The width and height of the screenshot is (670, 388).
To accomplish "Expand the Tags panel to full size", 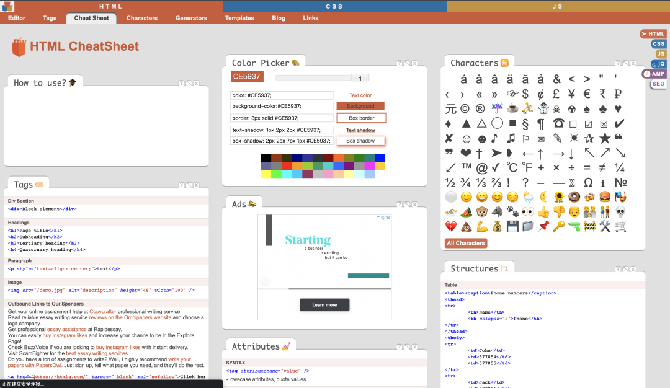I will point(189,185).
